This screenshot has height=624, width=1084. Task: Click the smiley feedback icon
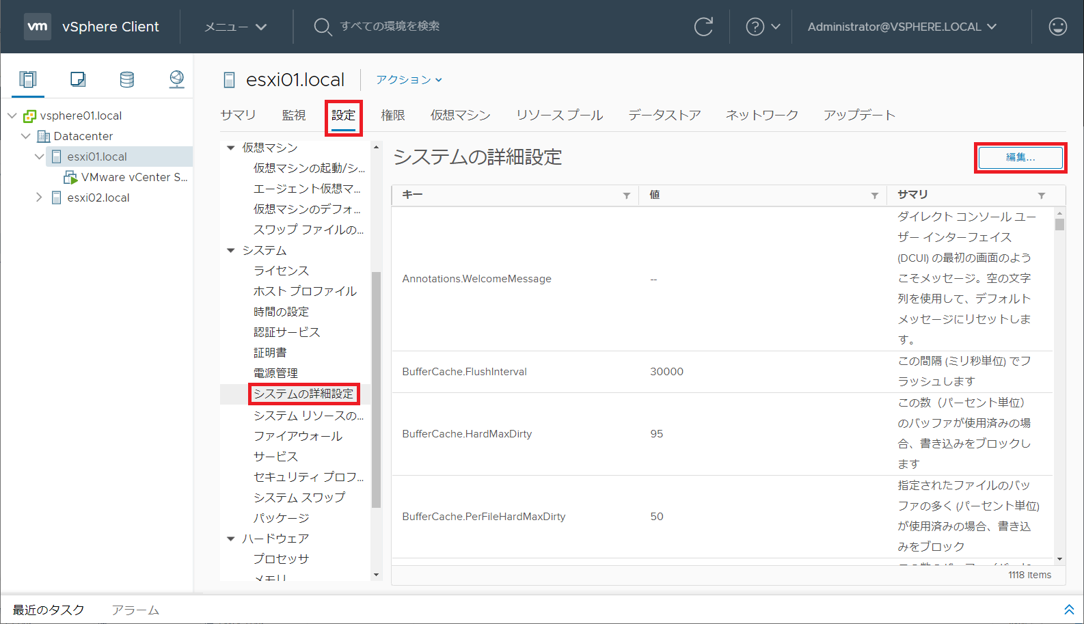click(x=1057, y=27)
